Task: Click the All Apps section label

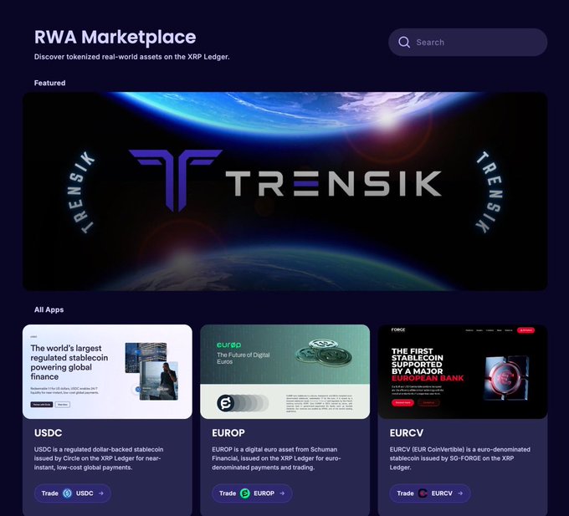Action: click(49, 309)
